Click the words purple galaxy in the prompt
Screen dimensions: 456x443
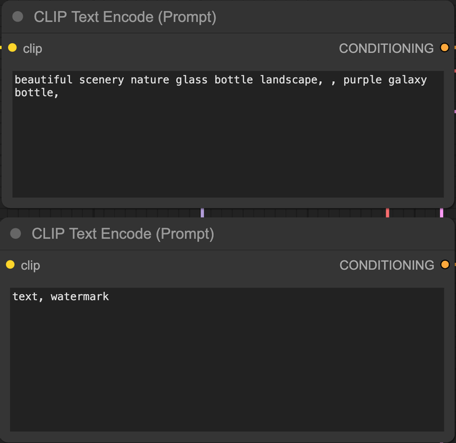[385, 80]
